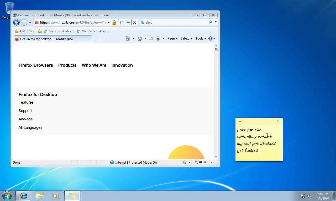Click the search magnifier icon
This screenshot has height=201, width=336.
[x=210, y=22]
